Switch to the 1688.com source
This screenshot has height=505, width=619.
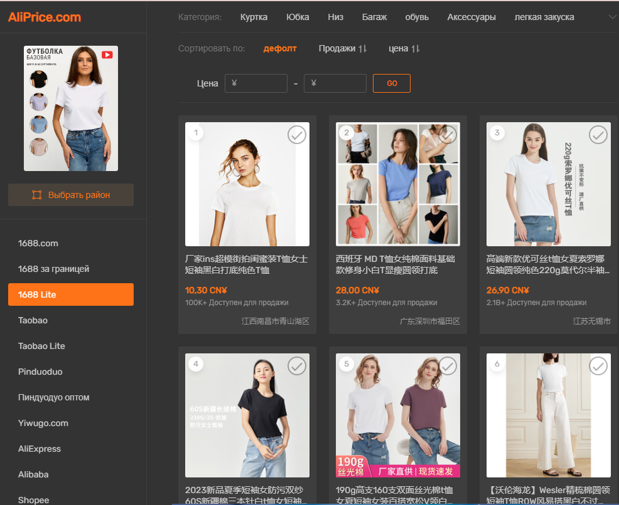38,244
